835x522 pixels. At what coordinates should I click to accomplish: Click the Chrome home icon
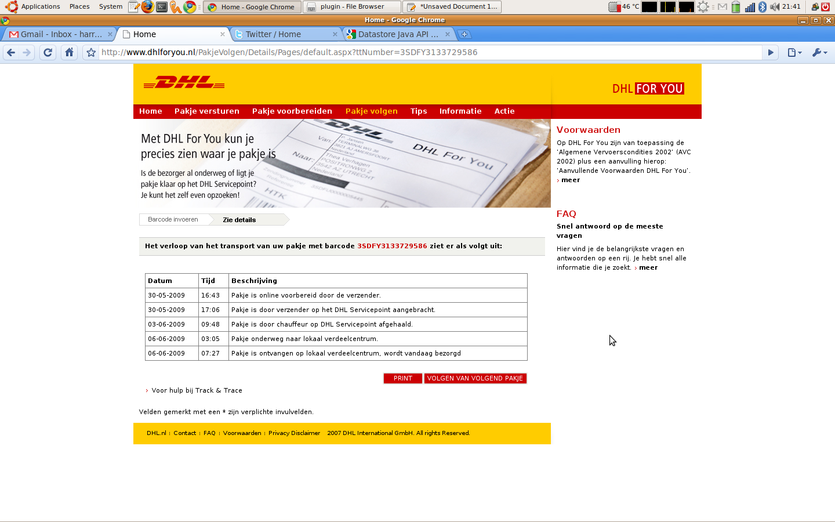pos(69,52)
